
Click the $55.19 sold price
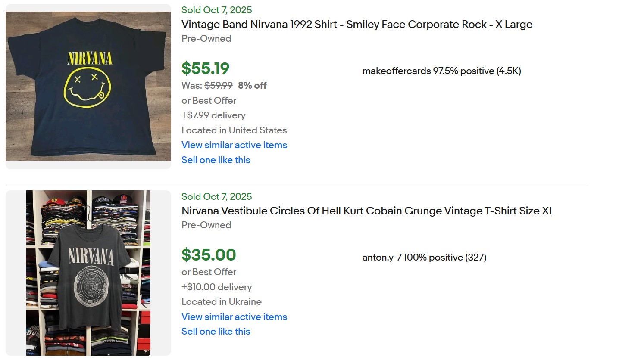point(205,68)
